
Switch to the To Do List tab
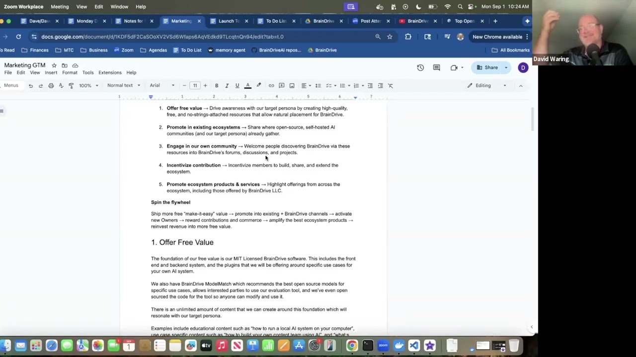tap(275, 21)
